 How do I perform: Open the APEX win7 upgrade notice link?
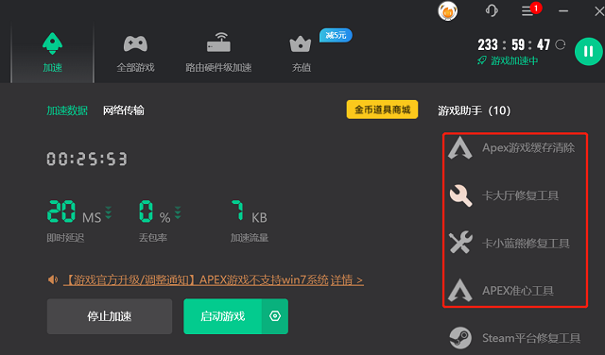197,279
